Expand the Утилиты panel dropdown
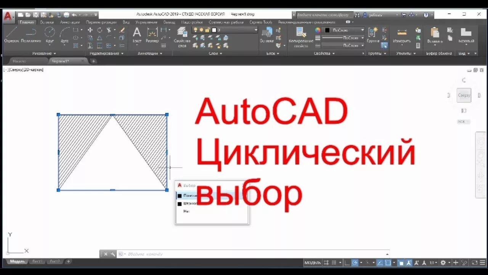This screenshot has height=275, width=488. pos(406,53)
